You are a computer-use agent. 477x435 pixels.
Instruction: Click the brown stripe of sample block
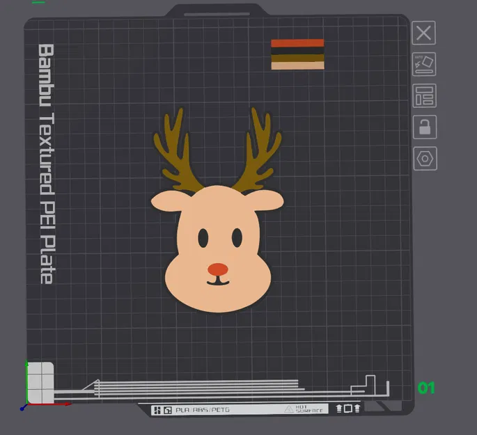(297, 58)
